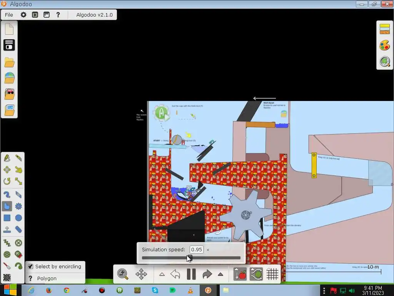Open the folder with blue picture
This screenshot has width=394, height=296.
9,110
